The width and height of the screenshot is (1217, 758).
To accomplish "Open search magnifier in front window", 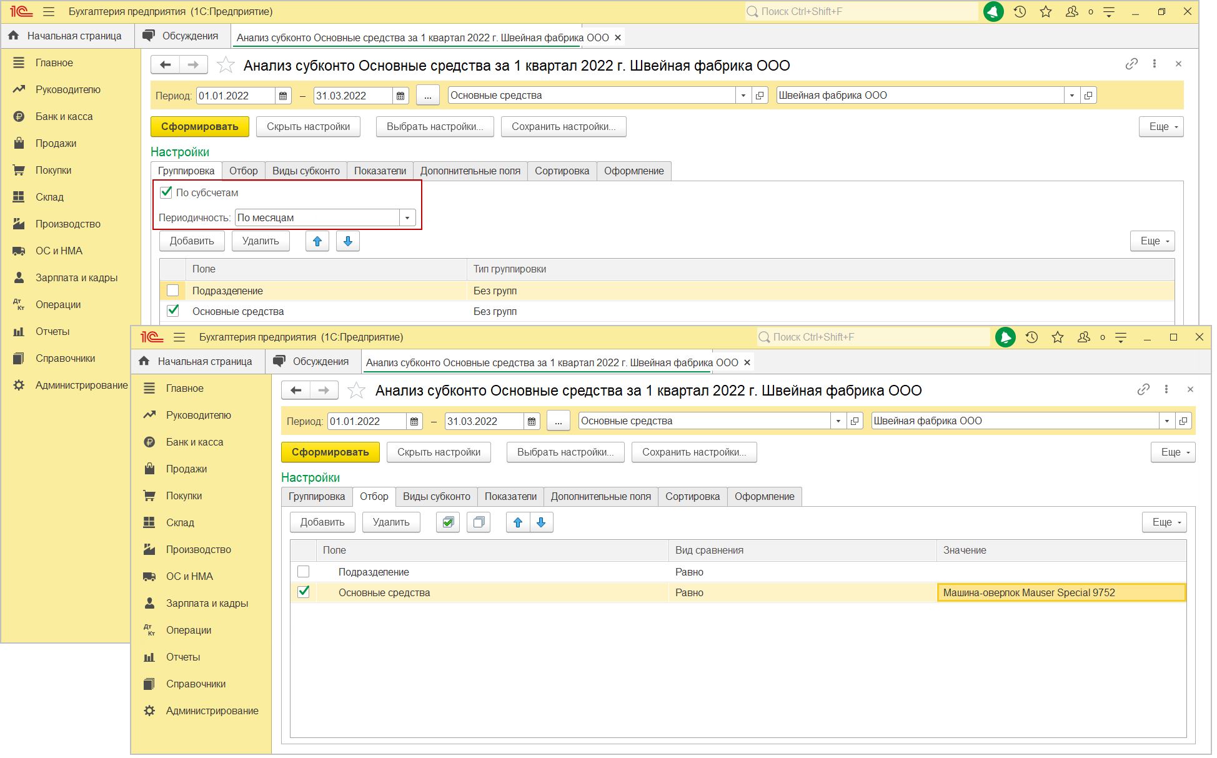I will click(x=764, y=337).
